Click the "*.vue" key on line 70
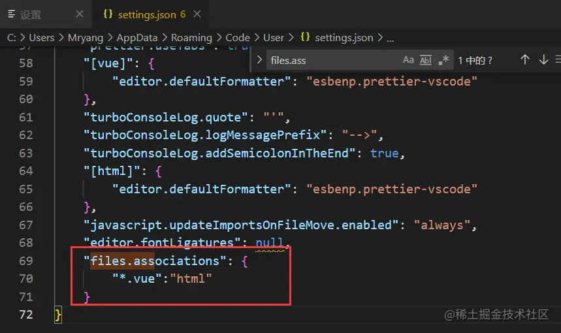The height and width of the screenshot is (333, 561). pos(137,279)
